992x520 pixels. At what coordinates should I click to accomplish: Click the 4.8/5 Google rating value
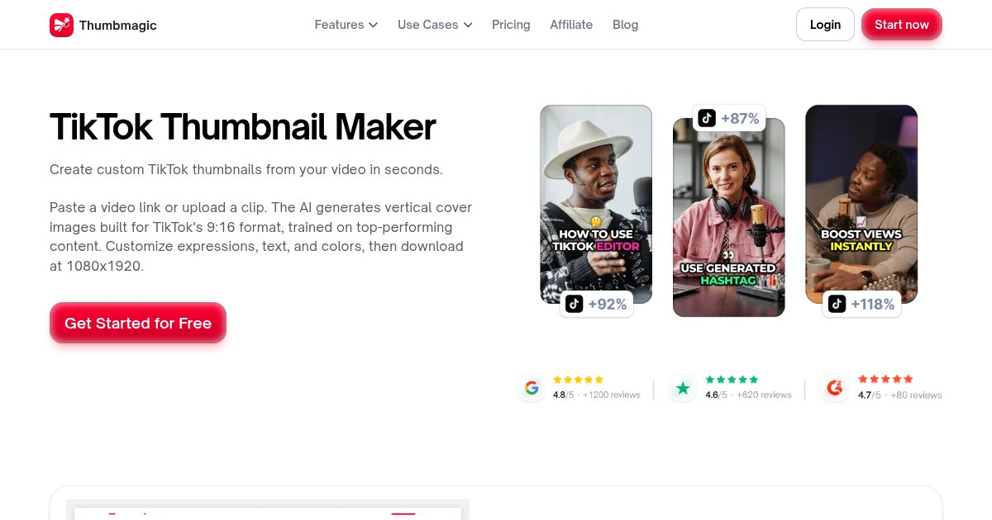(563, 395)
